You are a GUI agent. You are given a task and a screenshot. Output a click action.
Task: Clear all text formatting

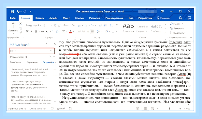tap(73, 25)
